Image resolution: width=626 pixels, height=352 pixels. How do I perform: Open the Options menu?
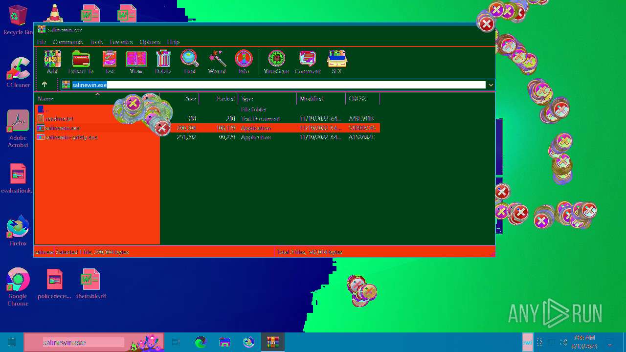pos(150,42)
